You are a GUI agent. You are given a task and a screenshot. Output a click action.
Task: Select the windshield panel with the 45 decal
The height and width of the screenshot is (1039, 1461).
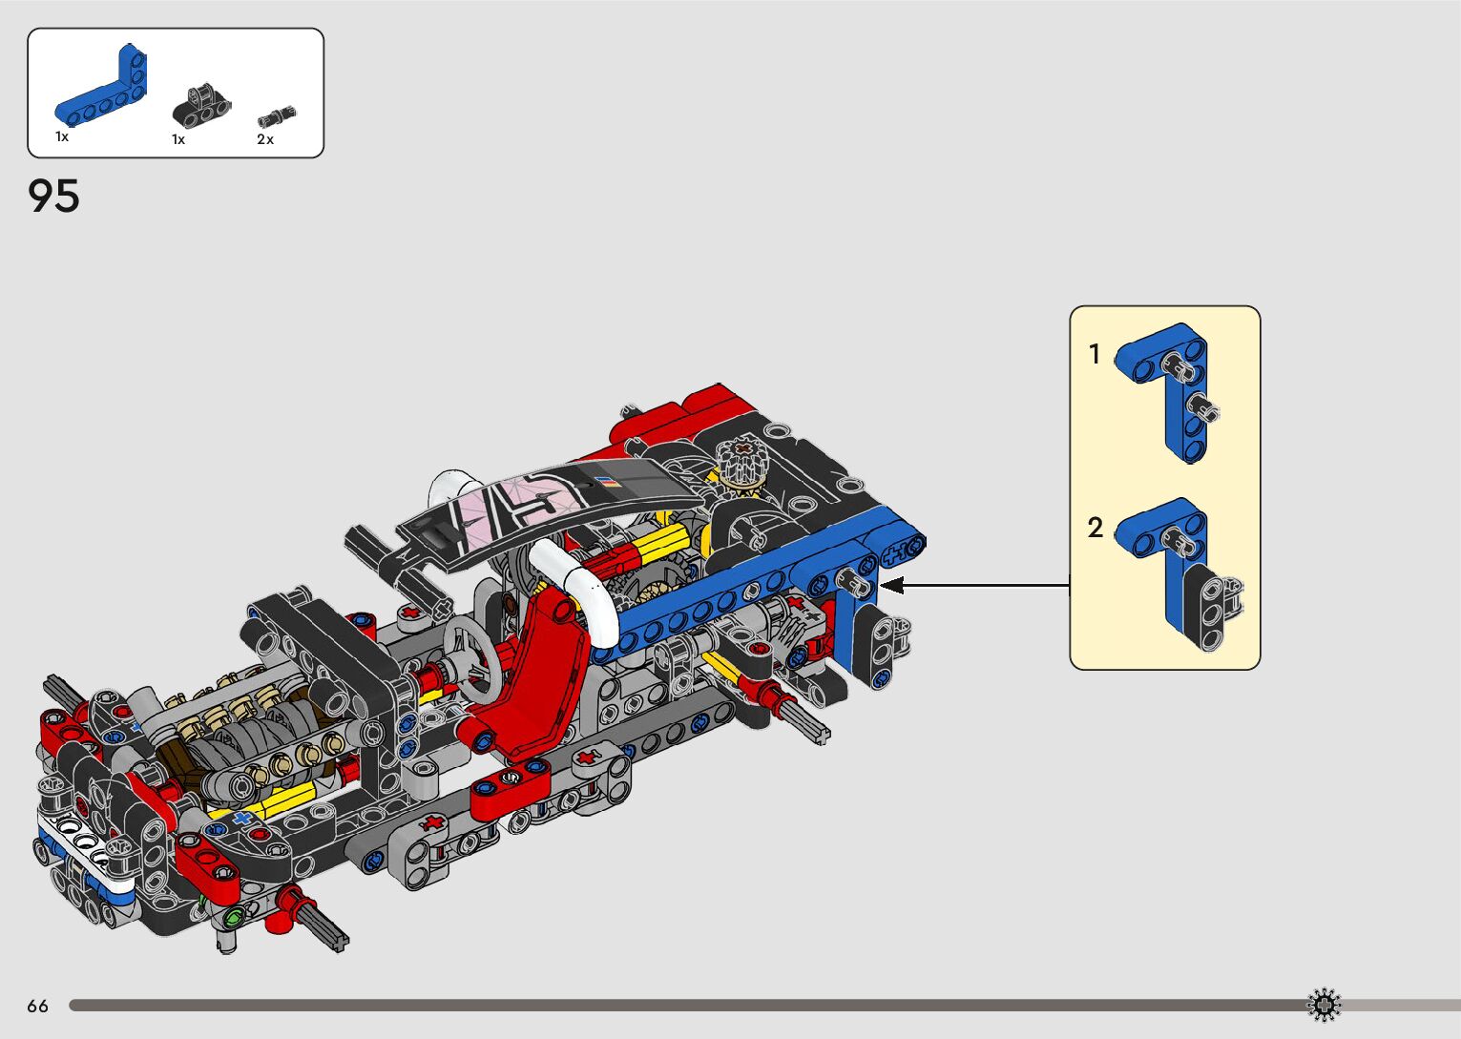coord(534,506)
